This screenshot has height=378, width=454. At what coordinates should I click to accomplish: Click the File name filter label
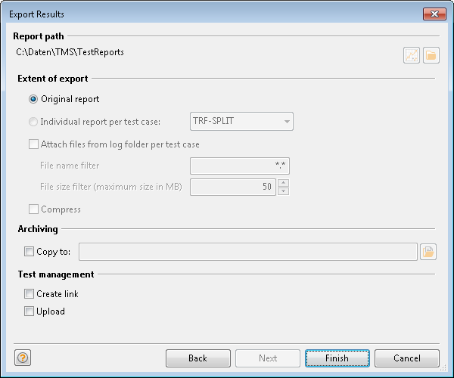pos(70,166)
